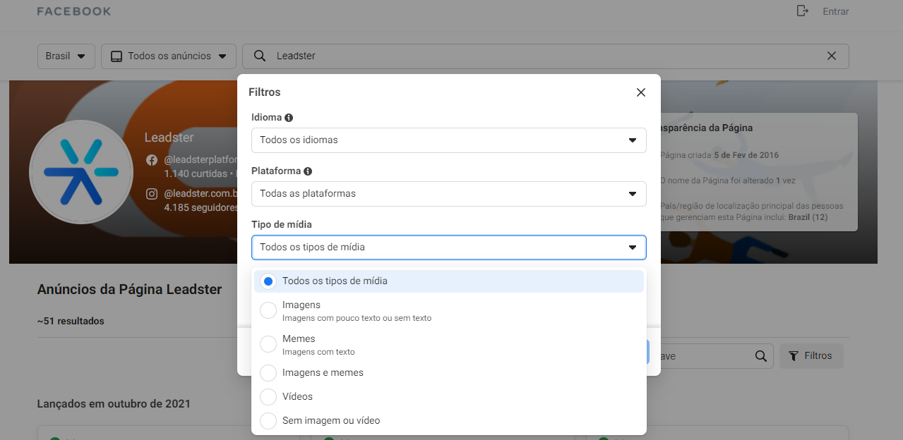Image resolution: width=903 pixels, height=440 pixels.
Task: Click the Entrar login icon
Action: point(802,11)
